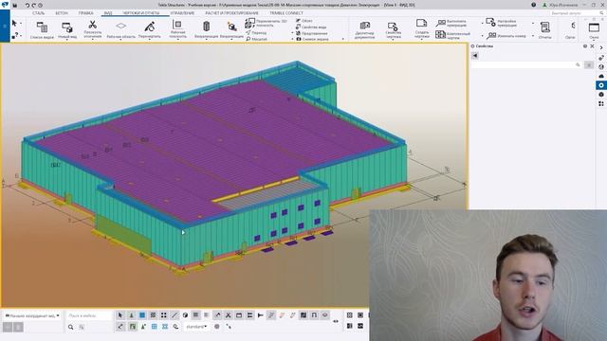Switch to ЧЕРТЕЖИ И ОТЧЕТЫ tab

click(141, 13)
